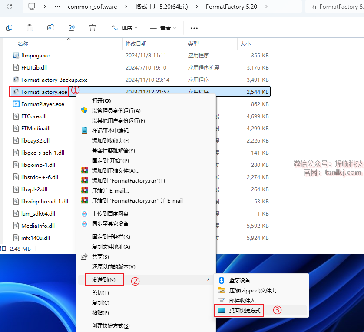The height and width of the screenshot is (332, 364).
Task: Go to 格式工厂5.20(64bit) folder in breadcrumb
Action: pos(161,7)
